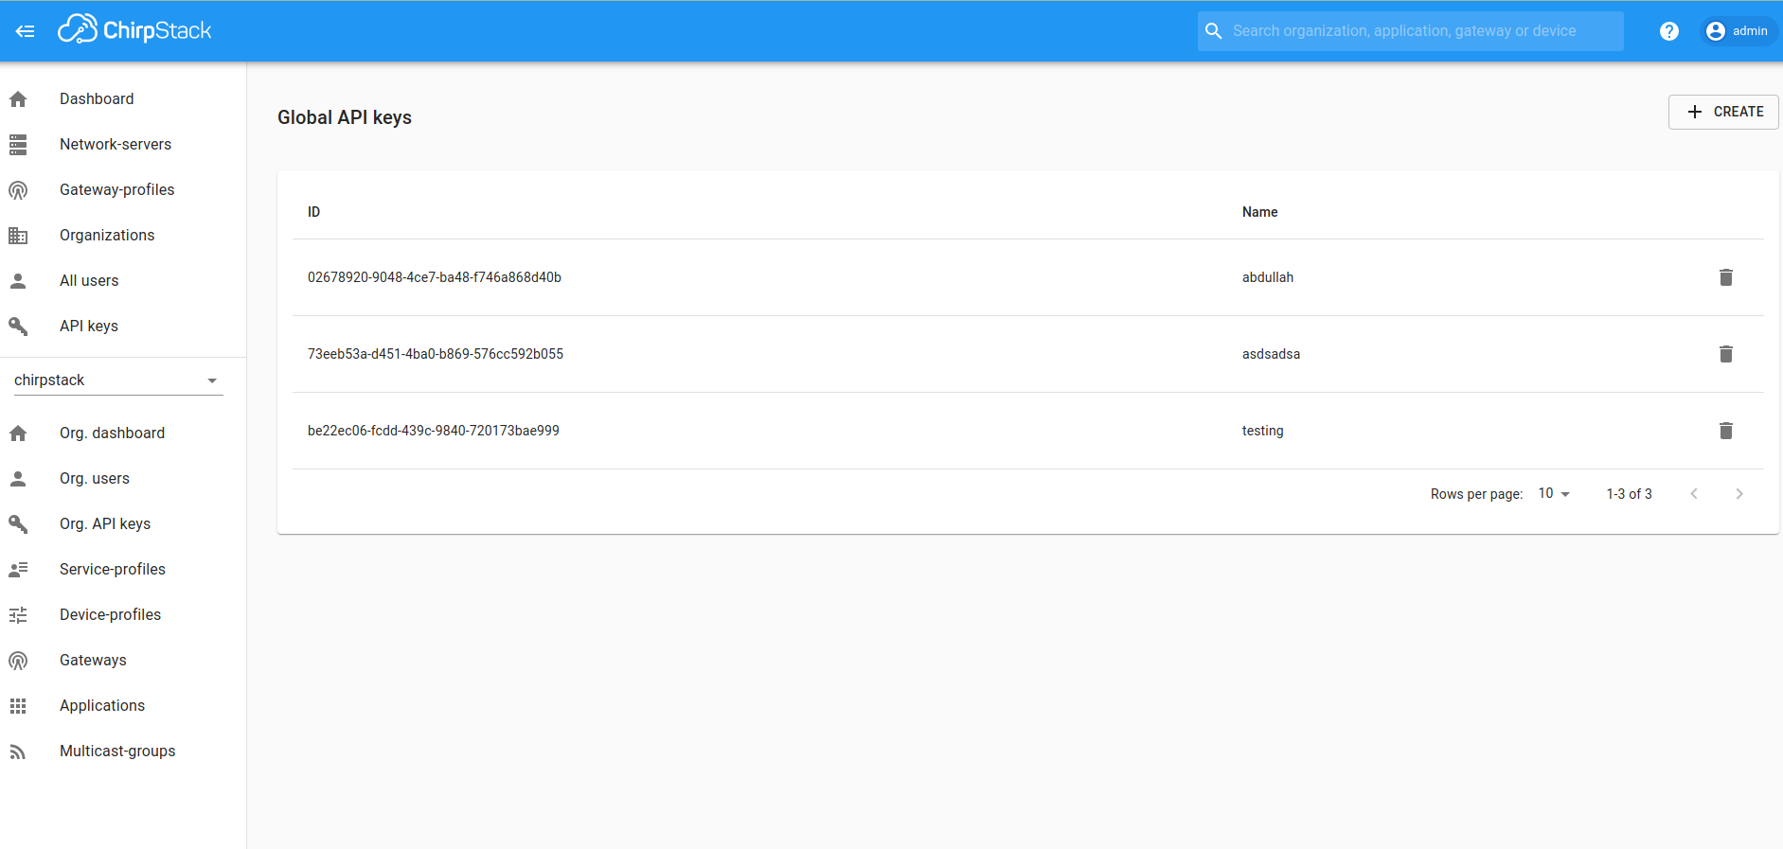This screenshot has width=1783, height=849.
Task: Delete the abdullah API key
Action: click(x=1725, y=277)
